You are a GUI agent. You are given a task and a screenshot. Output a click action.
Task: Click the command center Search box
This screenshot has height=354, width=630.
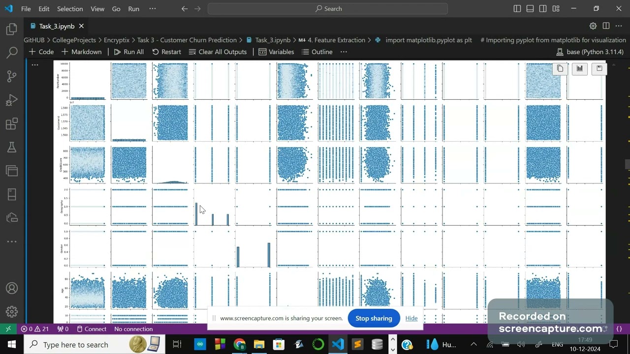(x=328, y=9)
